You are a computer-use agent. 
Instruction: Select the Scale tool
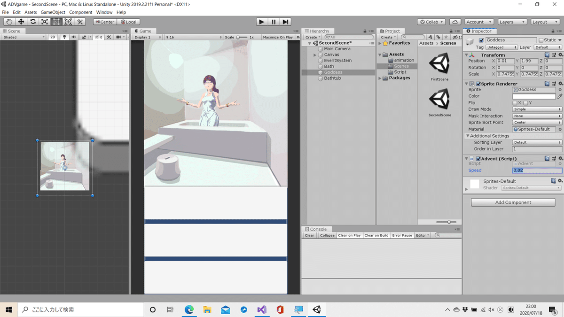point(45,22)
